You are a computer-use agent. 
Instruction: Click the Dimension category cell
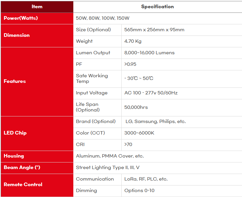17,35
